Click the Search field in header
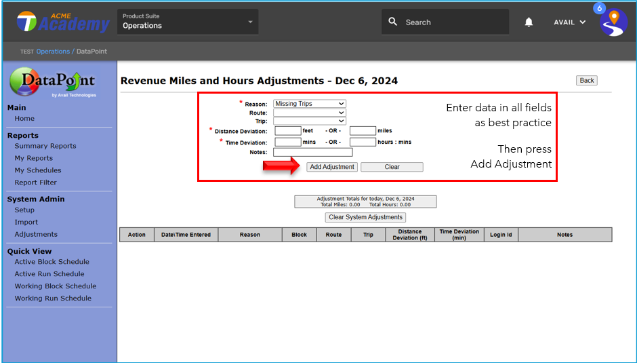Viewport: 637px width, 363px height. (x=445, y=22)
